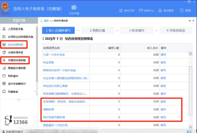Expand the 优惠备案 chevron
This screenshot has width=197, height=133.
pyautogui.click(x=35, y=92)
